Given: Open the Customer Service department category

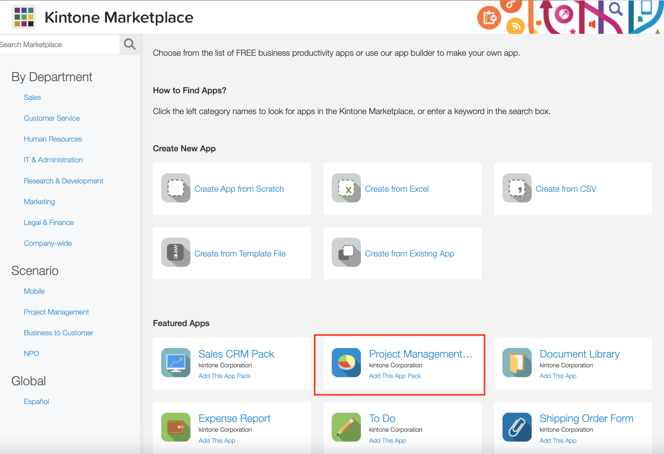Looking at the screenshot, I should tap(52, 118).
